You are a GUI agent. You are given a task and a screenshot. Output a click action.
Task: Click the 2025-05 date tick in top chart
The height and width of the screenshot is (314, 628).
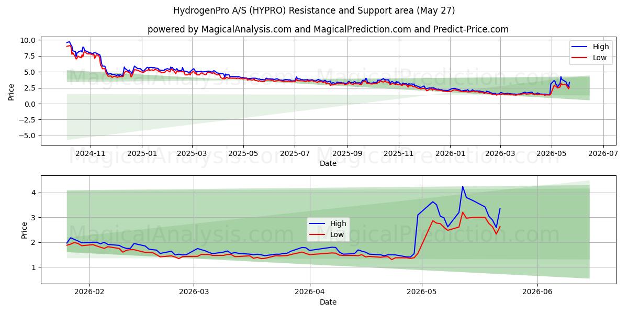(243, 154)
